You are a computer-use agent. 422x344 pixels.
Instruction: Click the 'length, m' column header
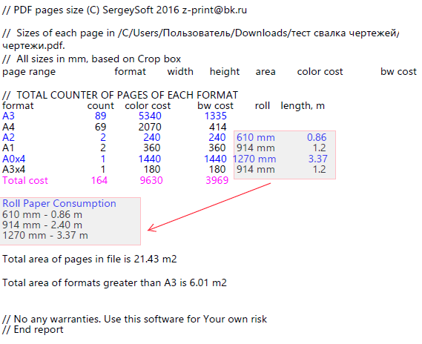click(303, 106)
